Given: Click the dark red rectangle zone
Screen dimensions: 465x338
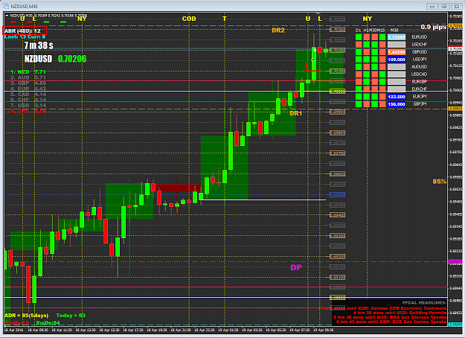Looking at the screenshot, I should (x=179, y=188).
